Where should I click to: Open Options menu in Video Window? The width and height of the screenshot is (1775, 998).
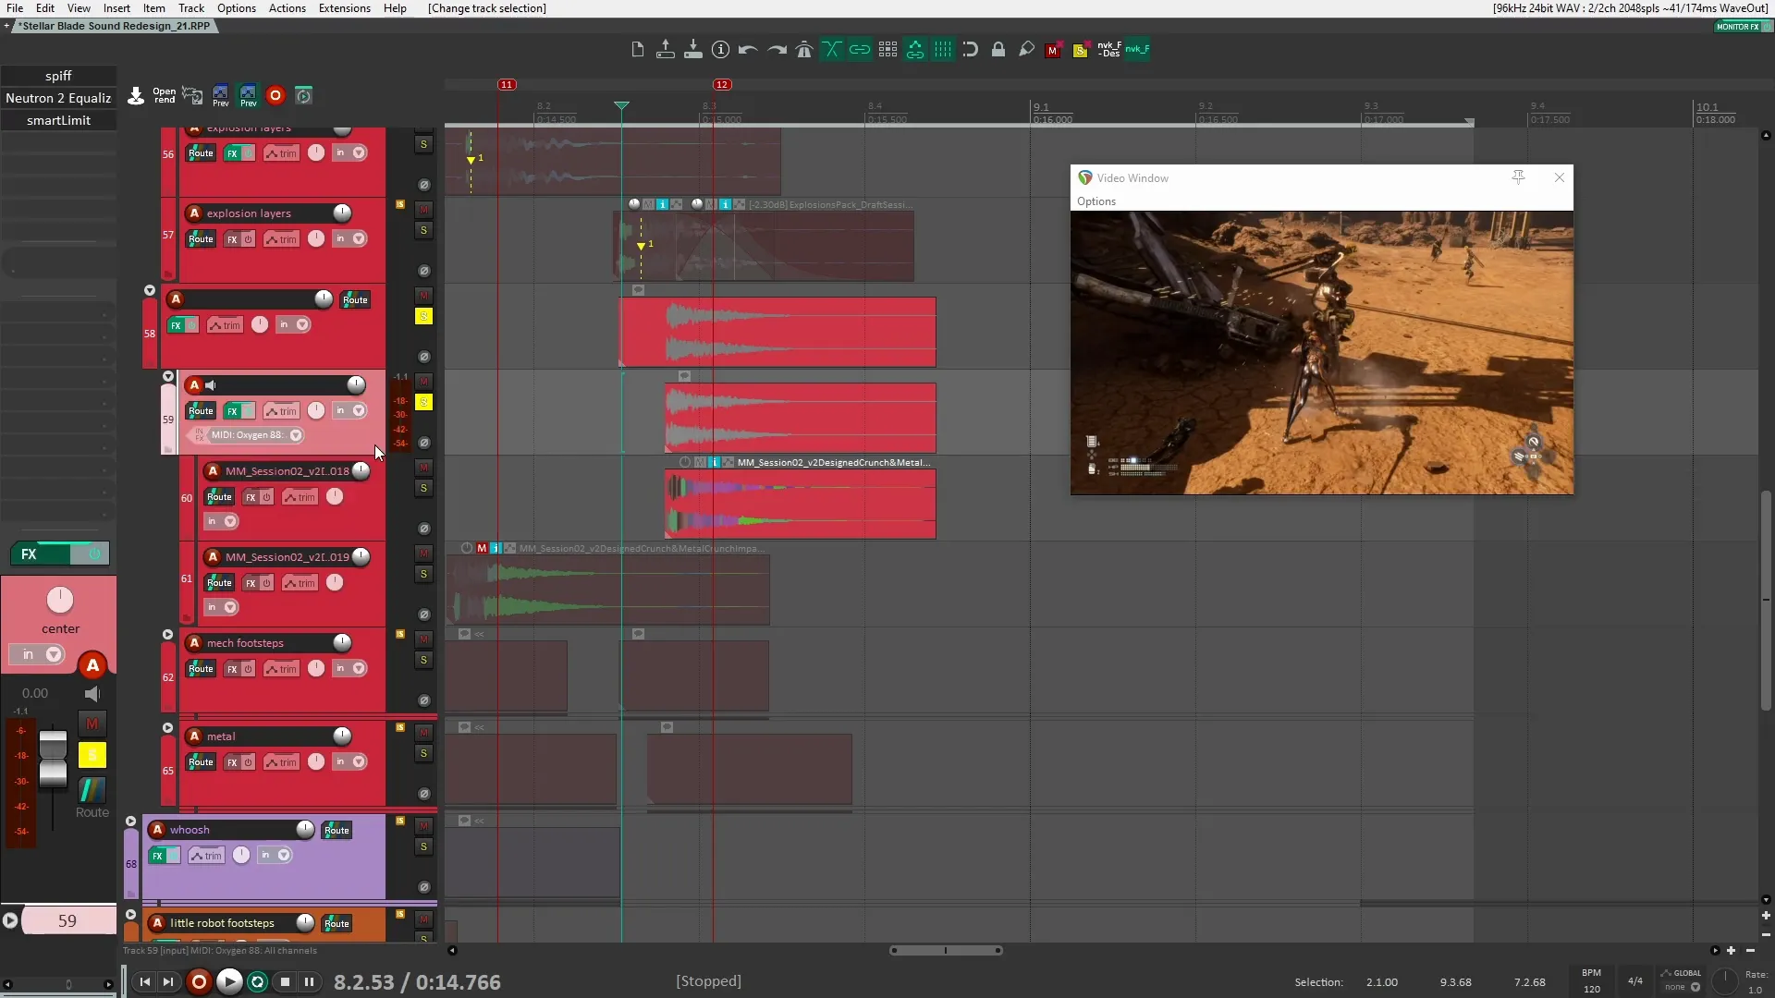(x=1096, y=201)
